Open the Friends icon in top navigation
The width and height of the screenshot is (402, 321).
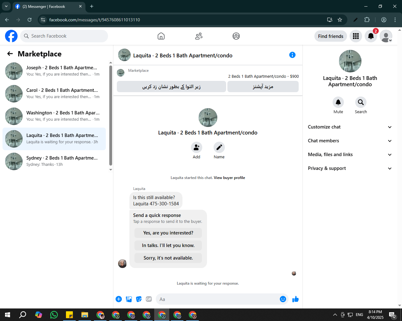[199, 36]
